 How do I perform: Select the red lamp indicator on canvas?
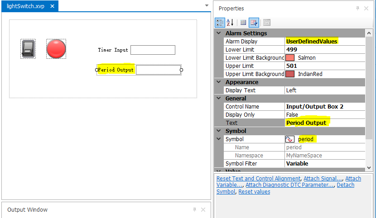(56, 49)
